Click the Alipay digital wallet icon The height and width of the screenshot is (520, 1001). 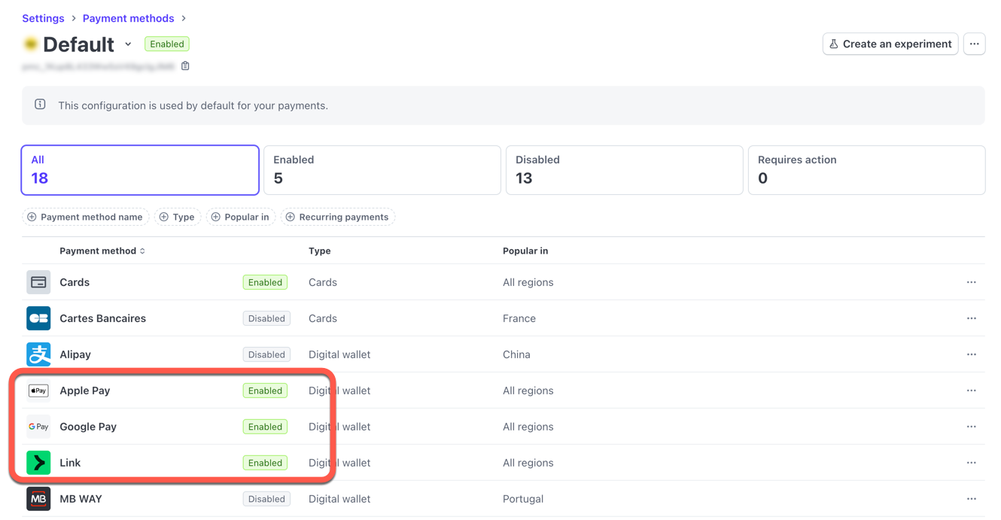[x=38, y=354]
